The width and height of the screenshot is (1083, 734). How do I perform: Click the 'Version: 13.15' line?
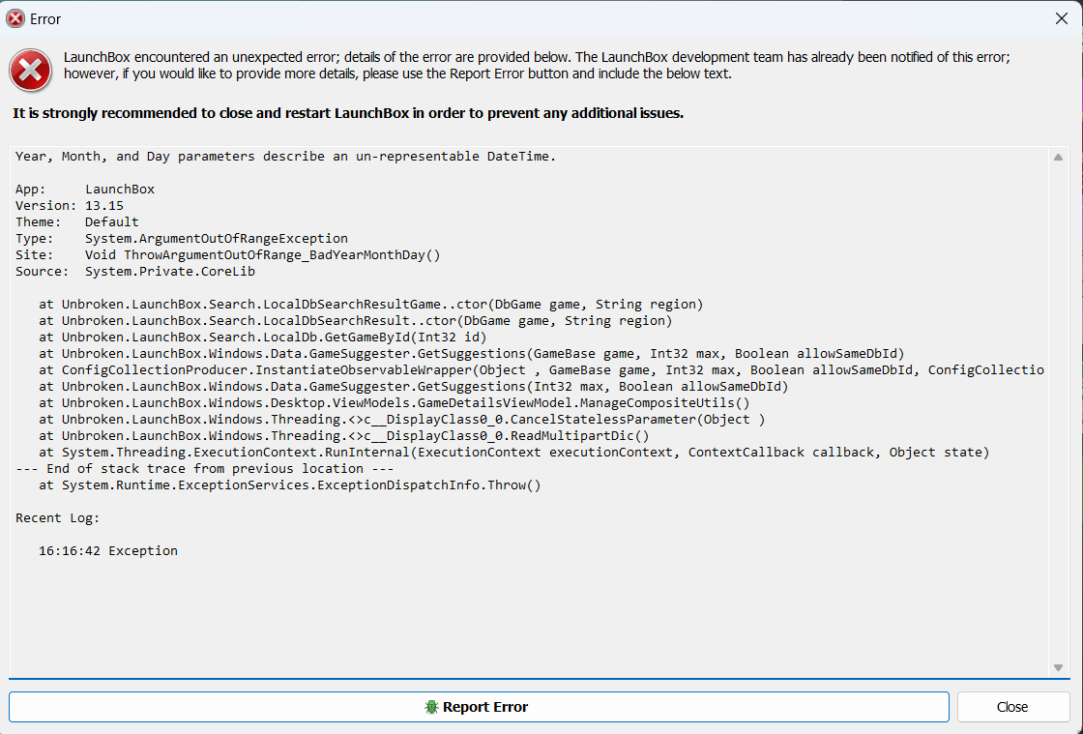coord(70,206)
